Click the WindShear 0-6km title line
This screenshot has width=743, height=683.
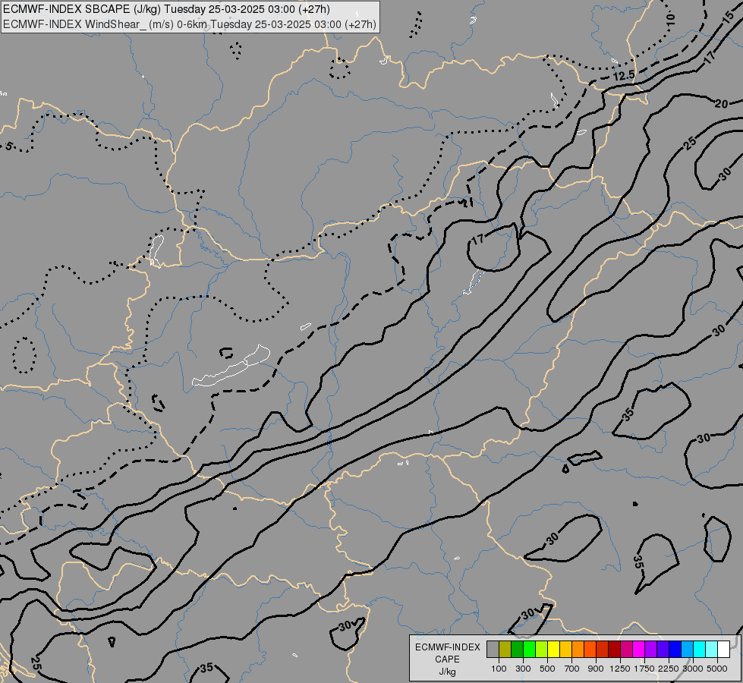tap(190, 24)
